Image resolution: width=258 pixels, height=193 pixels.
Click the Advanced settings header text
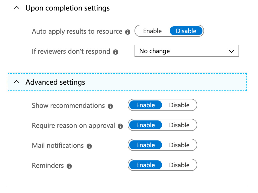tap(55, 82)
